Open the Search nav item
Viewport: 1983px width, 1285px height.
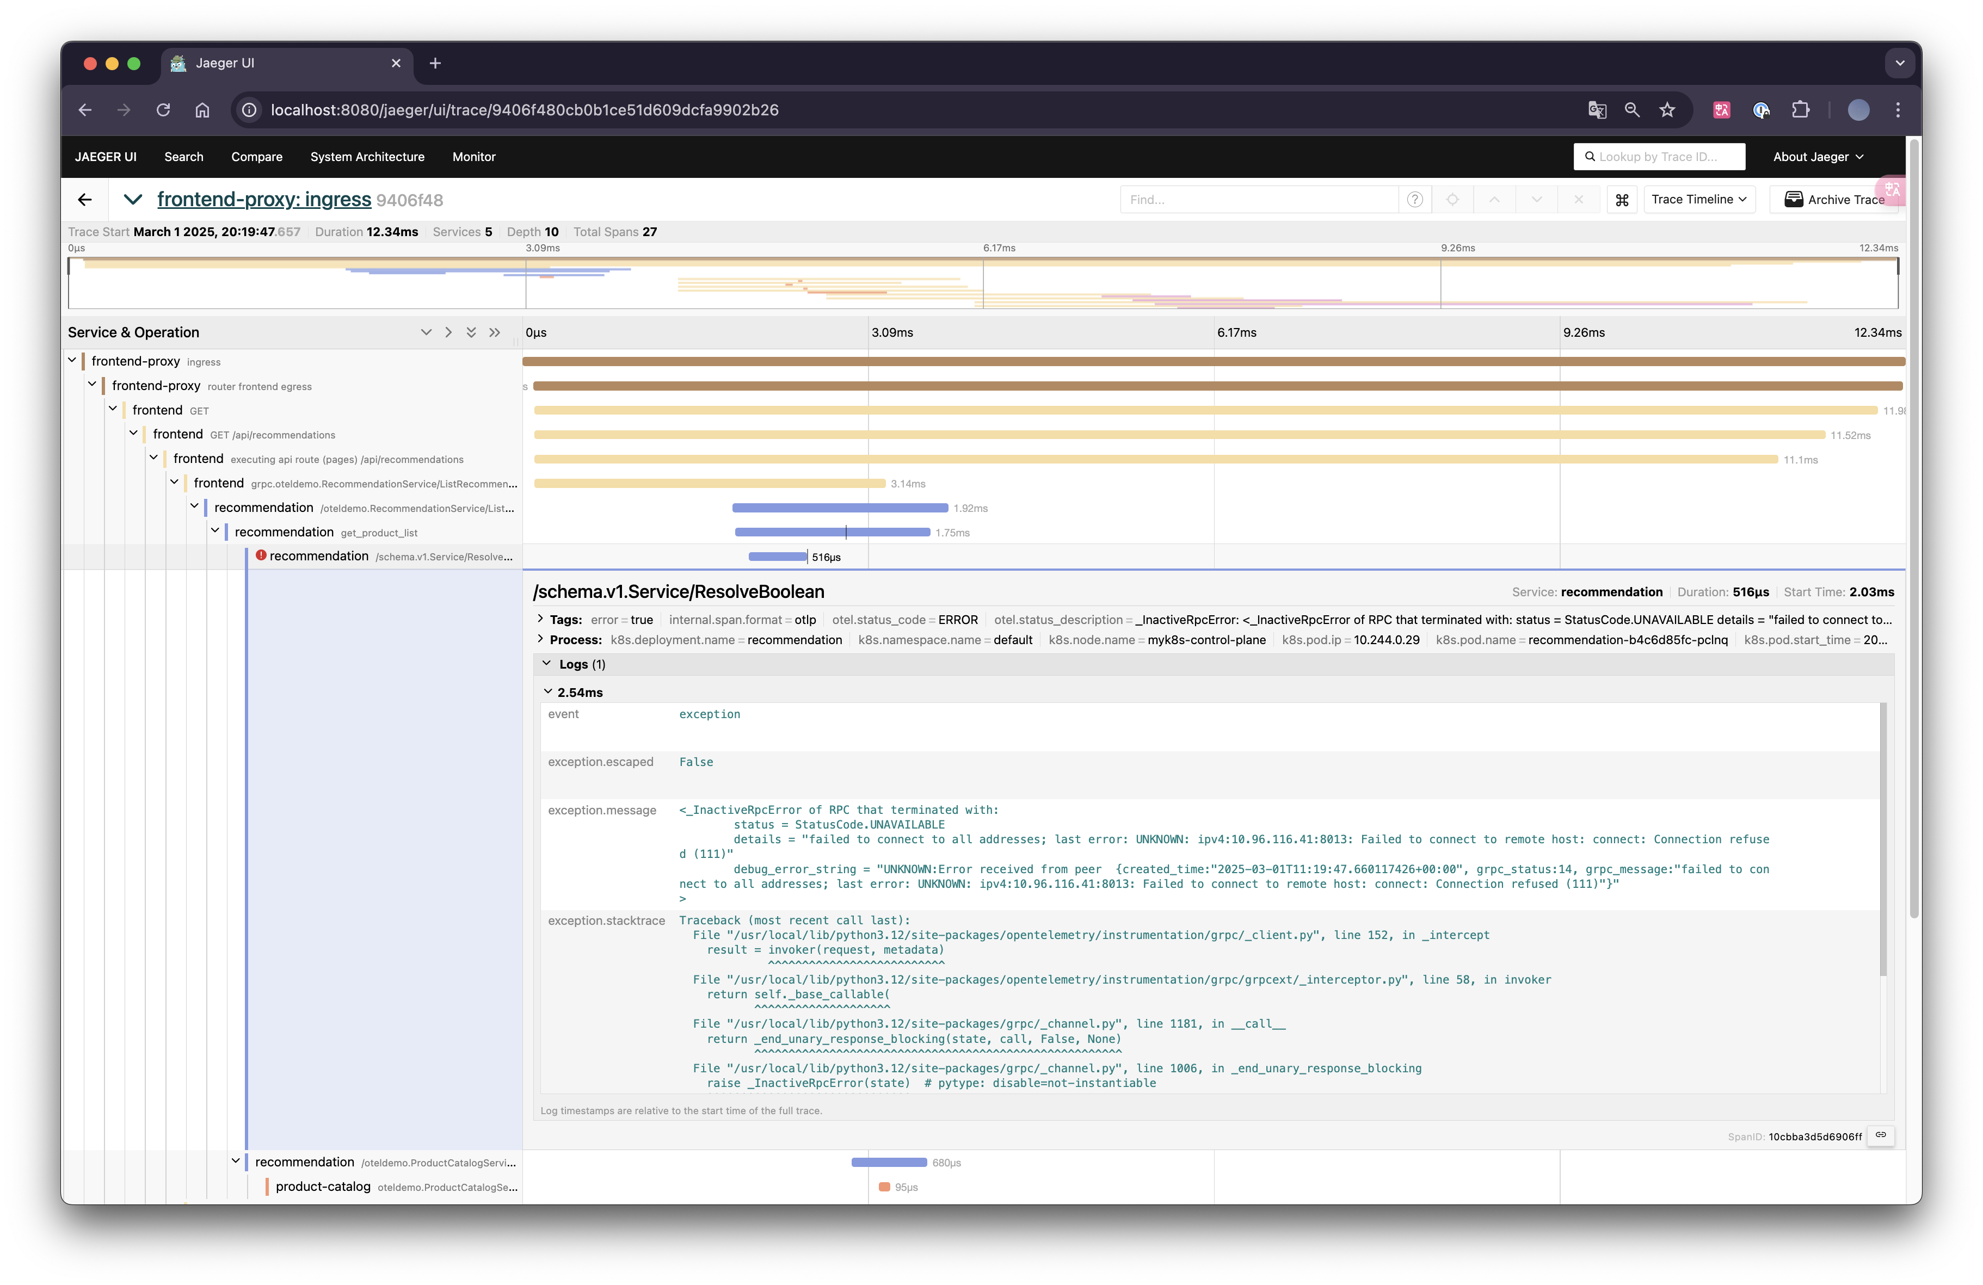(x=184, y=157)
